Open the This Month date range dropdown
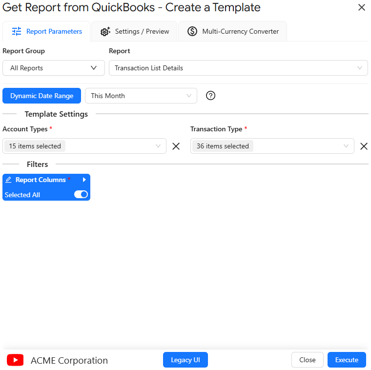371x370 pixels. (141, 96)
